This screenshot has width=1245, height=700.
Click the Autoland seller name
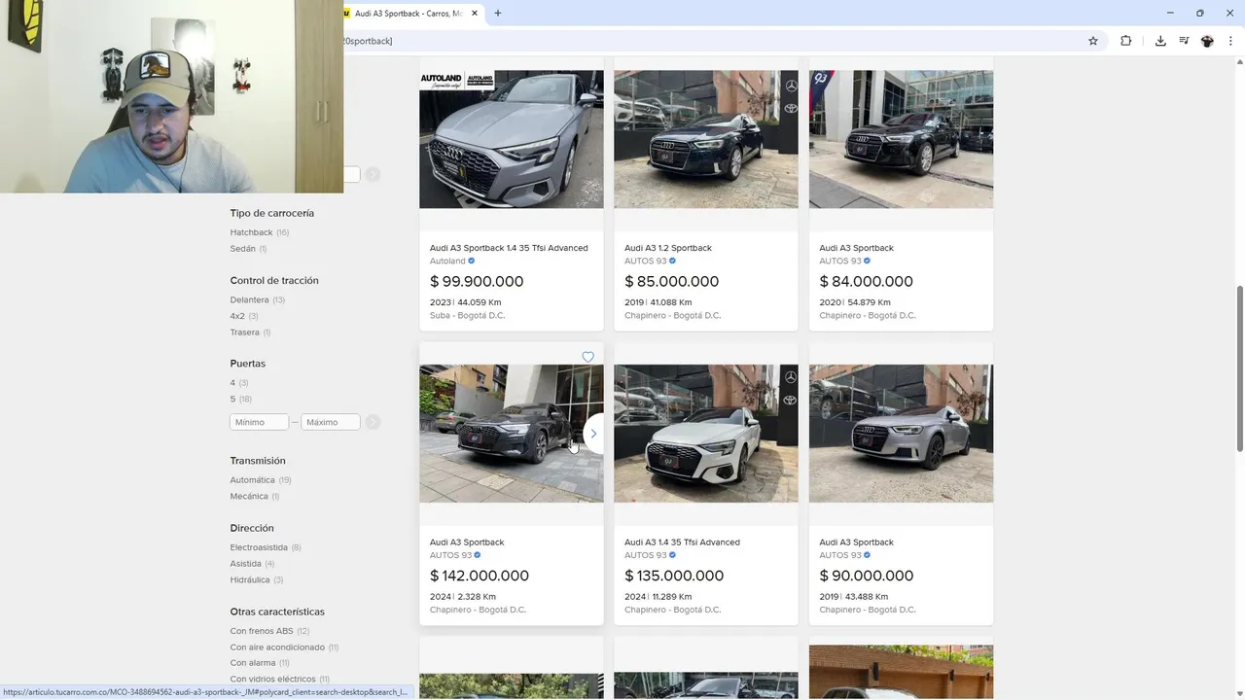coord(447,261)
